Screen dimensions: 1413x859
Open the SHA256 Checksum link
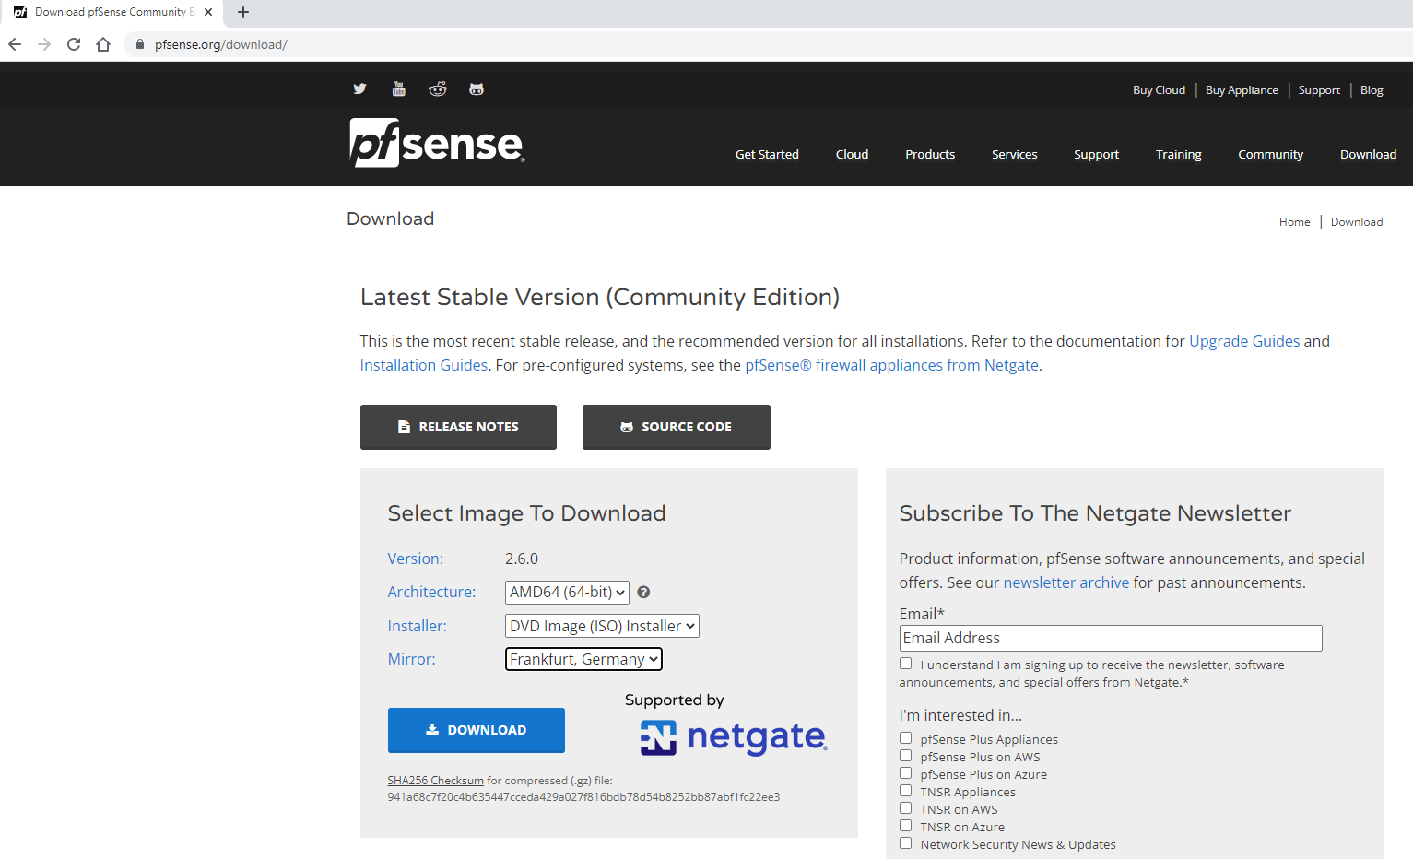(434, 780)
